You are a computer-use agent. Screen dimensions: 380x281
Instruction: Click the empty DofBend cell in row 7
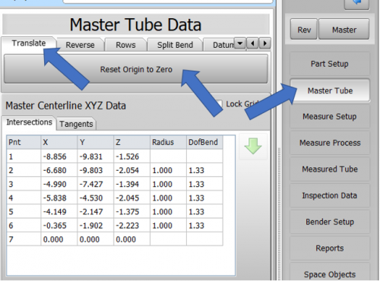click(204, 239)
